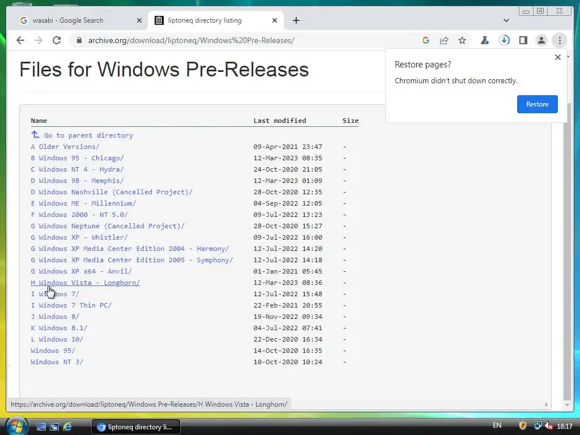Close the liptoneq directory listing tab
The height and width of the screenshot is (435, 580).
[x=275, y=20]
